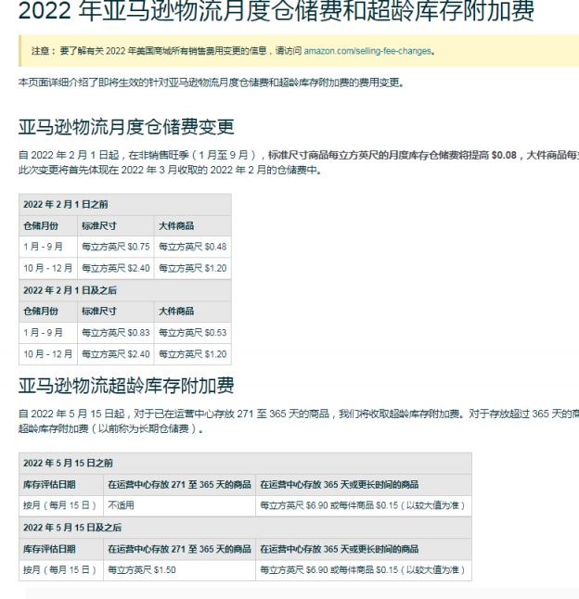Click cell 每立方英尺 $0.75

[x=116, y=247]
